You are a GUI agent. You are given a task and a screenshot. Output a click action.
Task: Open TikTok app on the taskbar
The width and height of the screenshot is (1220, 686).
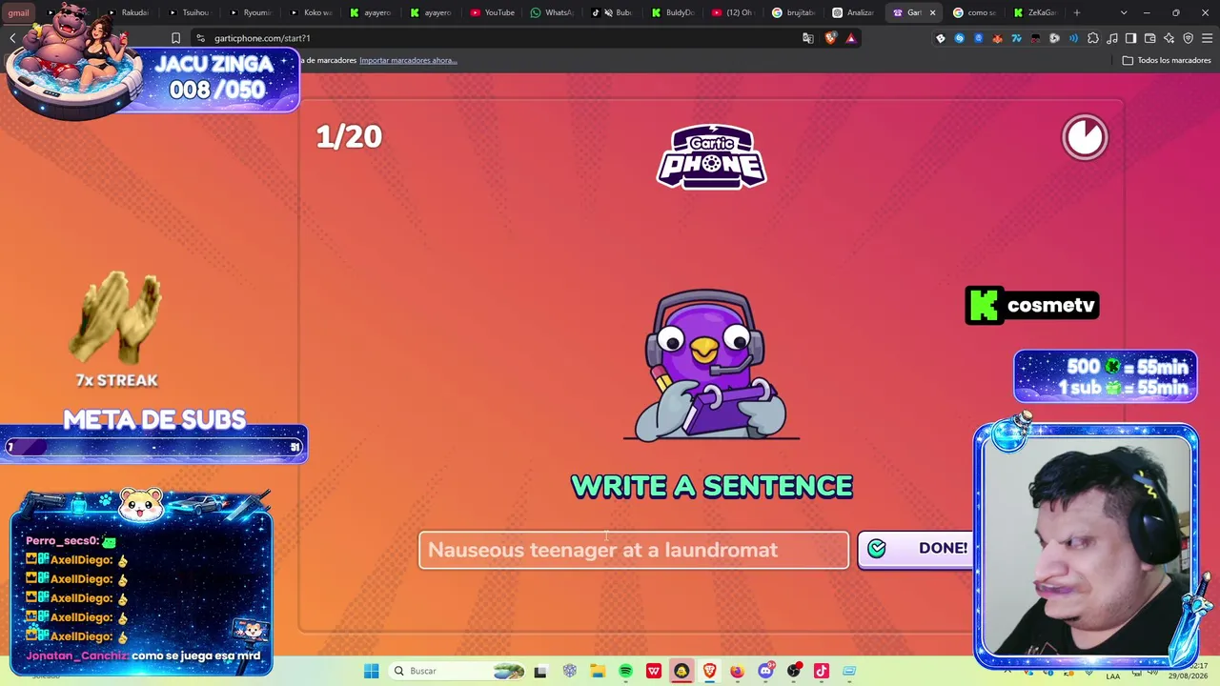(x=822, y=671)
